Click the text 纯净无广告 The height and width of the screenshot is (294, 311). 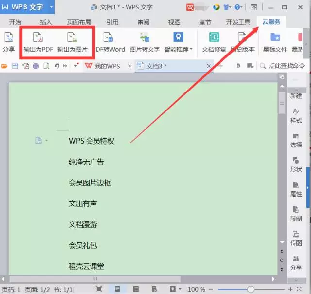(86, 162)
